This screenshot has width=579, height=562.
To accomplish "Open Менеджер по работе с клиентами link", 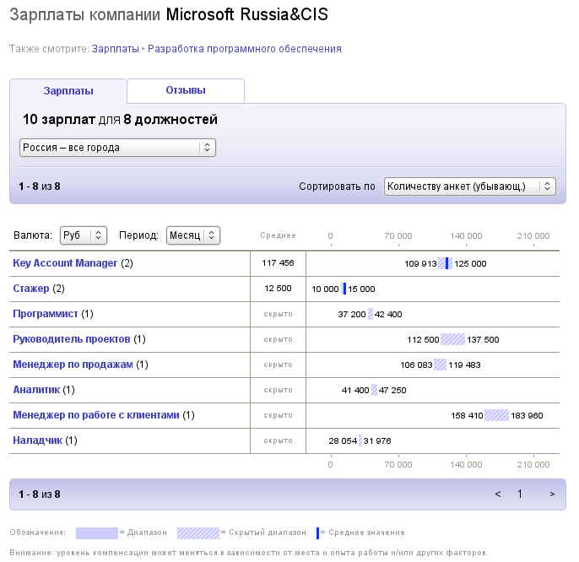I will pos(96,415).
